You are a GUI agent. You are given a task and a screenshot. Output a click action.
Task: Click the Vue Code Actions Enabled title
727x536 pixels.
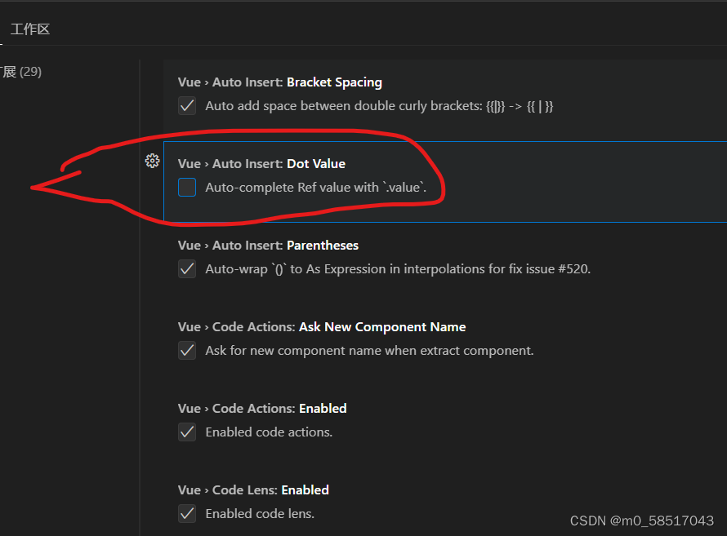(x=264, y=408)
